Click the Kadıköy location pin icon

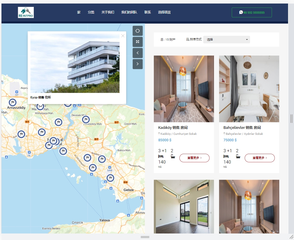pos(159,134)
